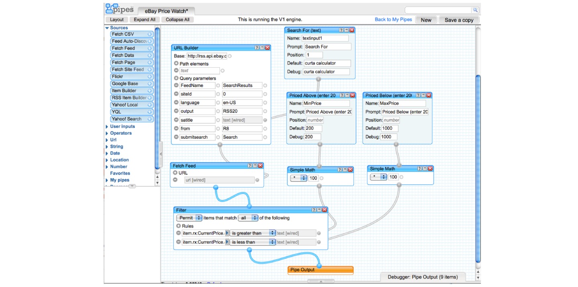Open the 'is less than' operator dropdown
This screenshot has width=578, height=287.
253,242
